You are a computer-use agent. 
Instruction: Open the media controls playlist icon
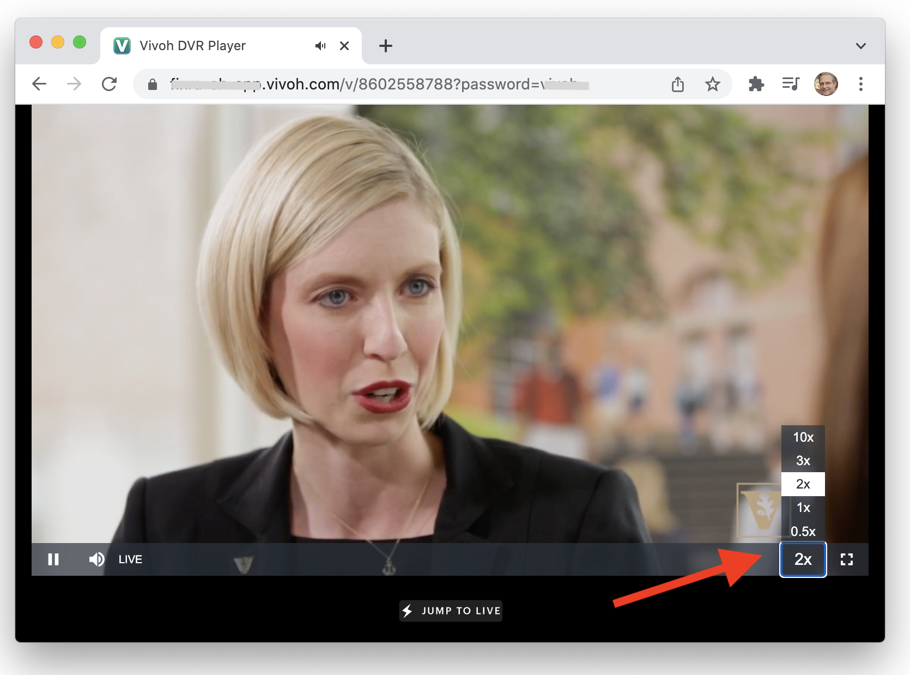[791, 84]
